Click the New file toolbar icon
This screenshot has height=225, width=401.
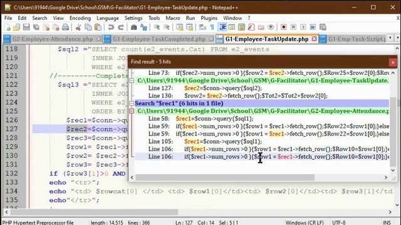[x=8, y=27]
